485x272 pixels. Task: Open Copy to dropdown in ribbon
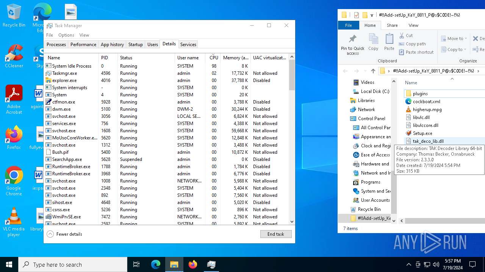click(x=454, y=49)
